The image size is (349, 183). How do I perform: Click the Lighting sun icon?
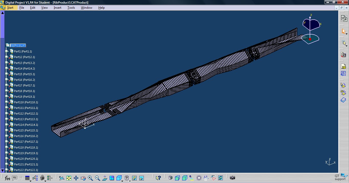point(199,178)
